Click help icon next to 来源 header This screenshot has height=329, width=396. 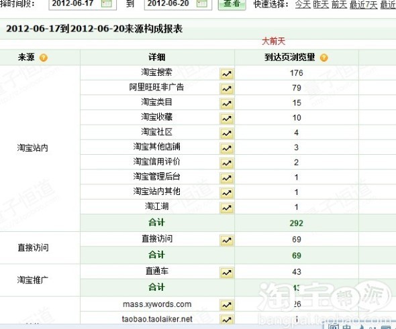(x=44, y=58)
